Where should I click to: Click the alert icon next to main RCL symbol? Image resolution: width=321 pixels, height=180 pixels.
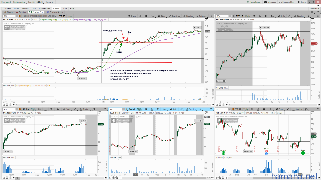click(20, 16)
